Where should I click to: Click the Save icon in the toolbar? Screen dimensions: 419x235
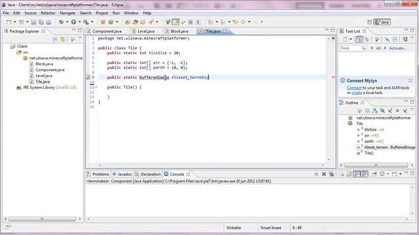pos(33,22)
